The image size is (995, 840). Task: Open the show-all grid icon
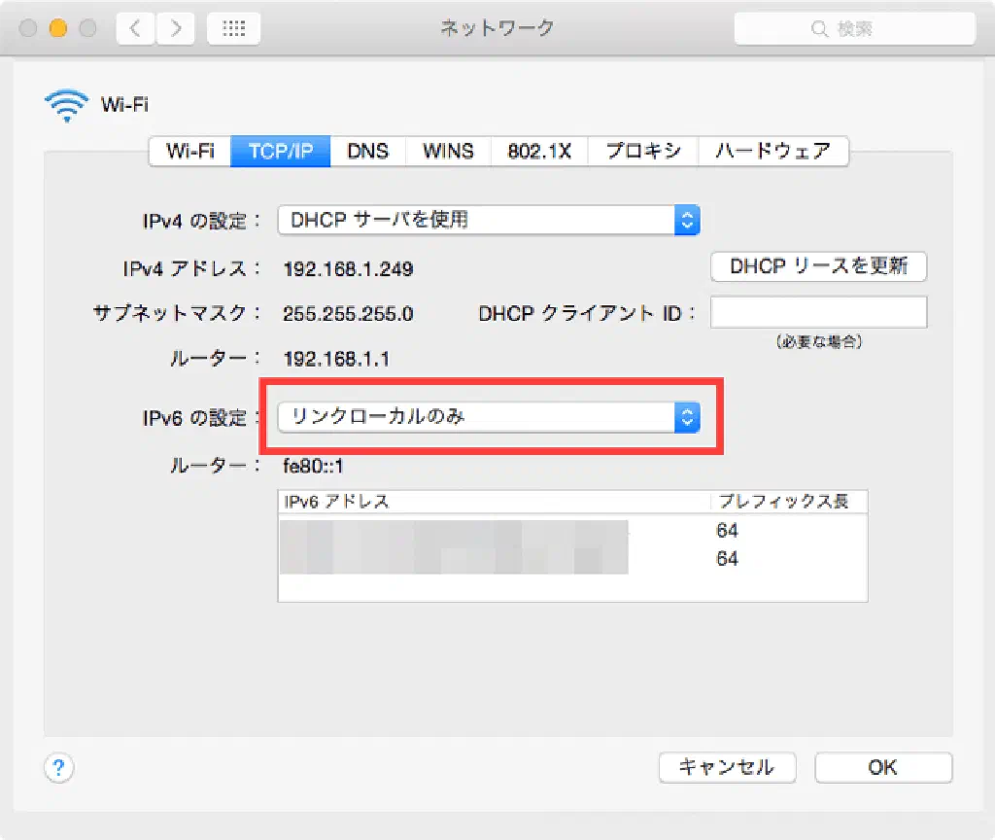(233, 29)
